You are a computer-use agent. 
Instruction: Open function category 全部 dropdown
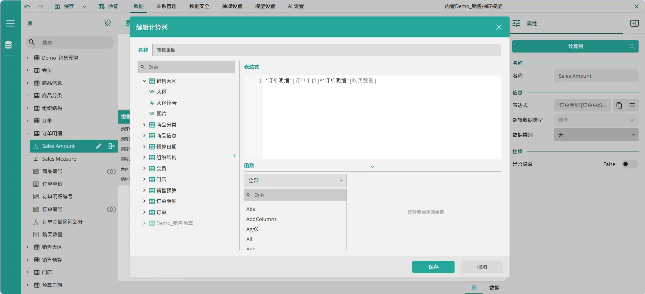click(295, 180)
